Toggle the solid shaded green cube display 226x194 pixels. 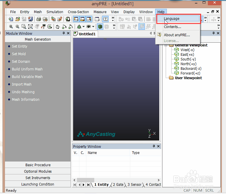pos(100,27)
